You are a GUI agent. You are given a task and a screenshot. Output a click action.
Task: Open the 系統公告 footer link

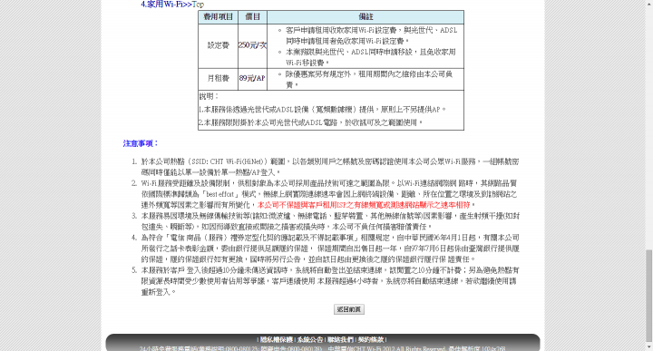click(x=309, y=340)
